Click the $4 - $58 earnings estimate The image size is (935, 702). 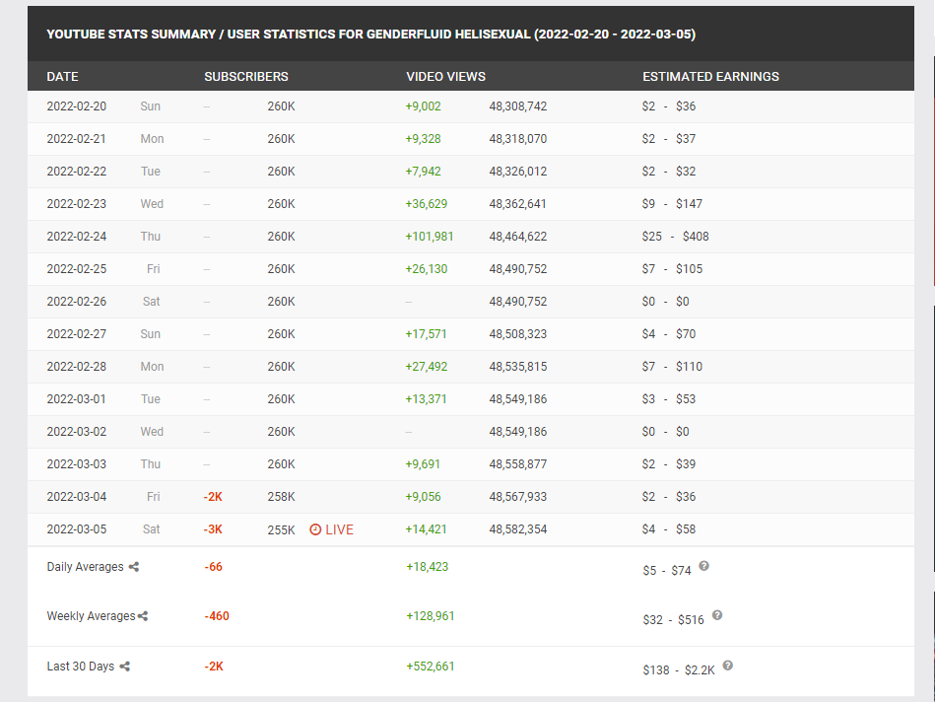[x=669, y=528]
